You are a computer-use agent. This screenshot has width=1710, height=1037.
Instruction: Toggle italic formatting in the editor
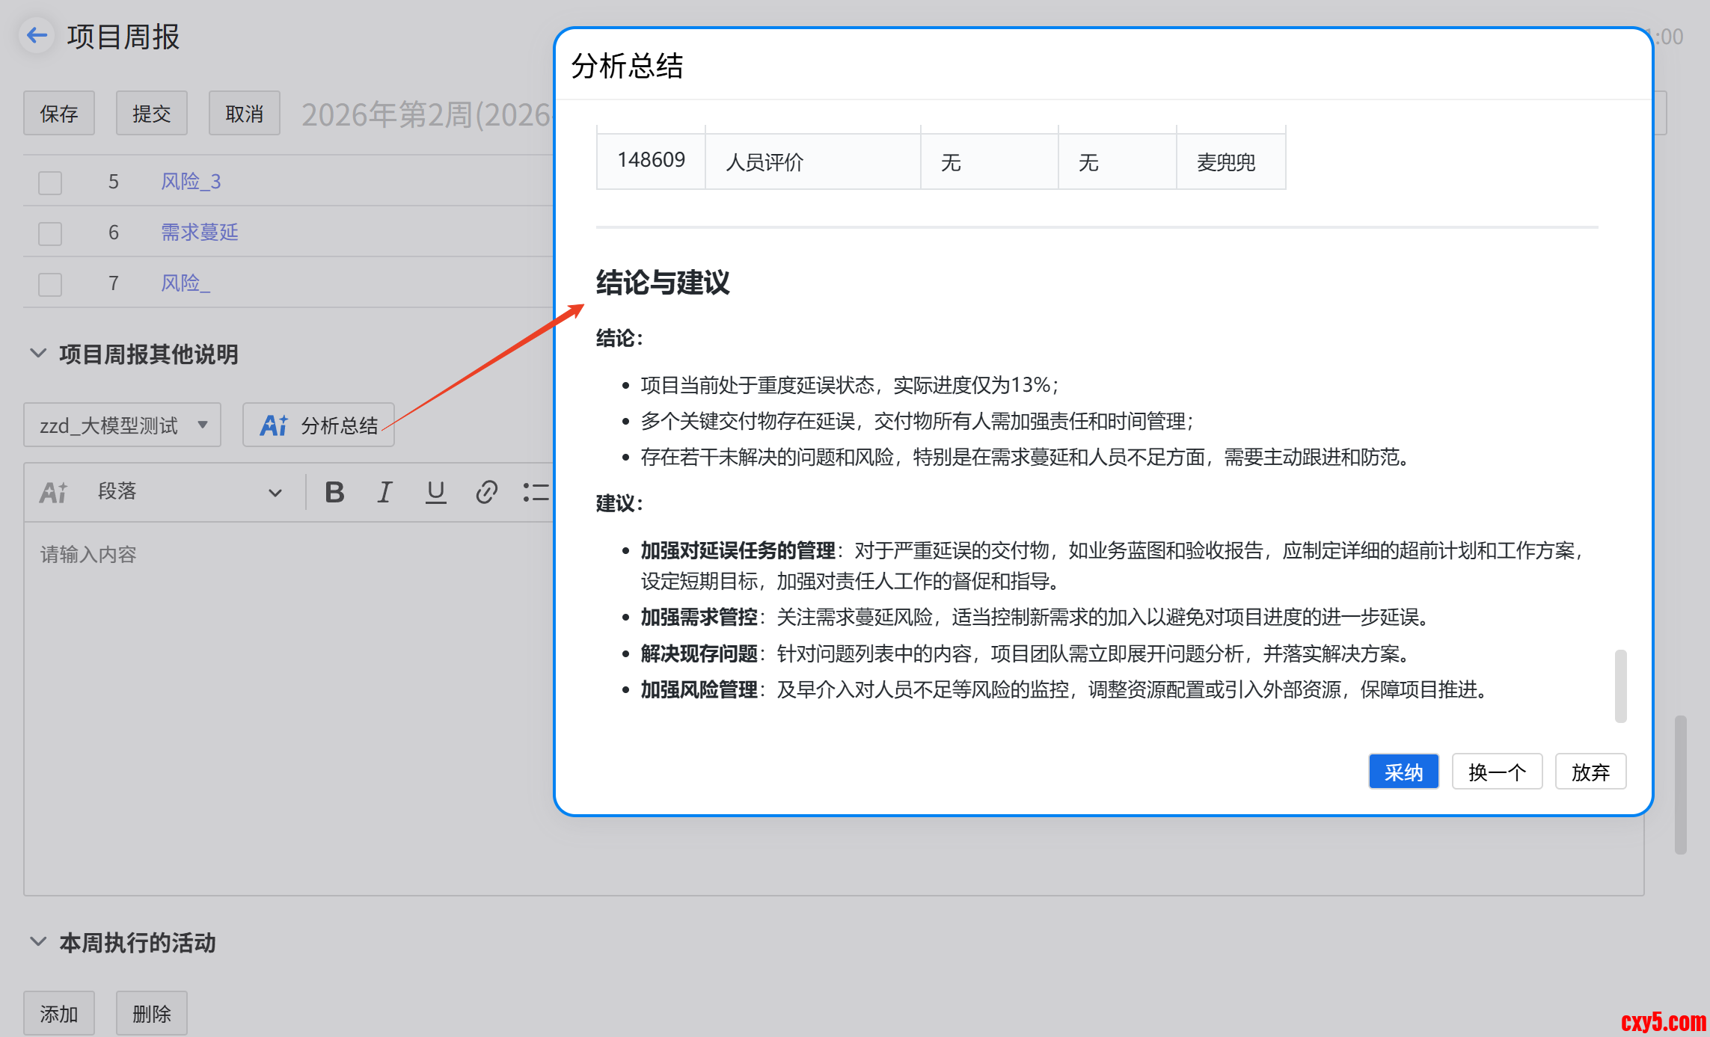[384, 492]
